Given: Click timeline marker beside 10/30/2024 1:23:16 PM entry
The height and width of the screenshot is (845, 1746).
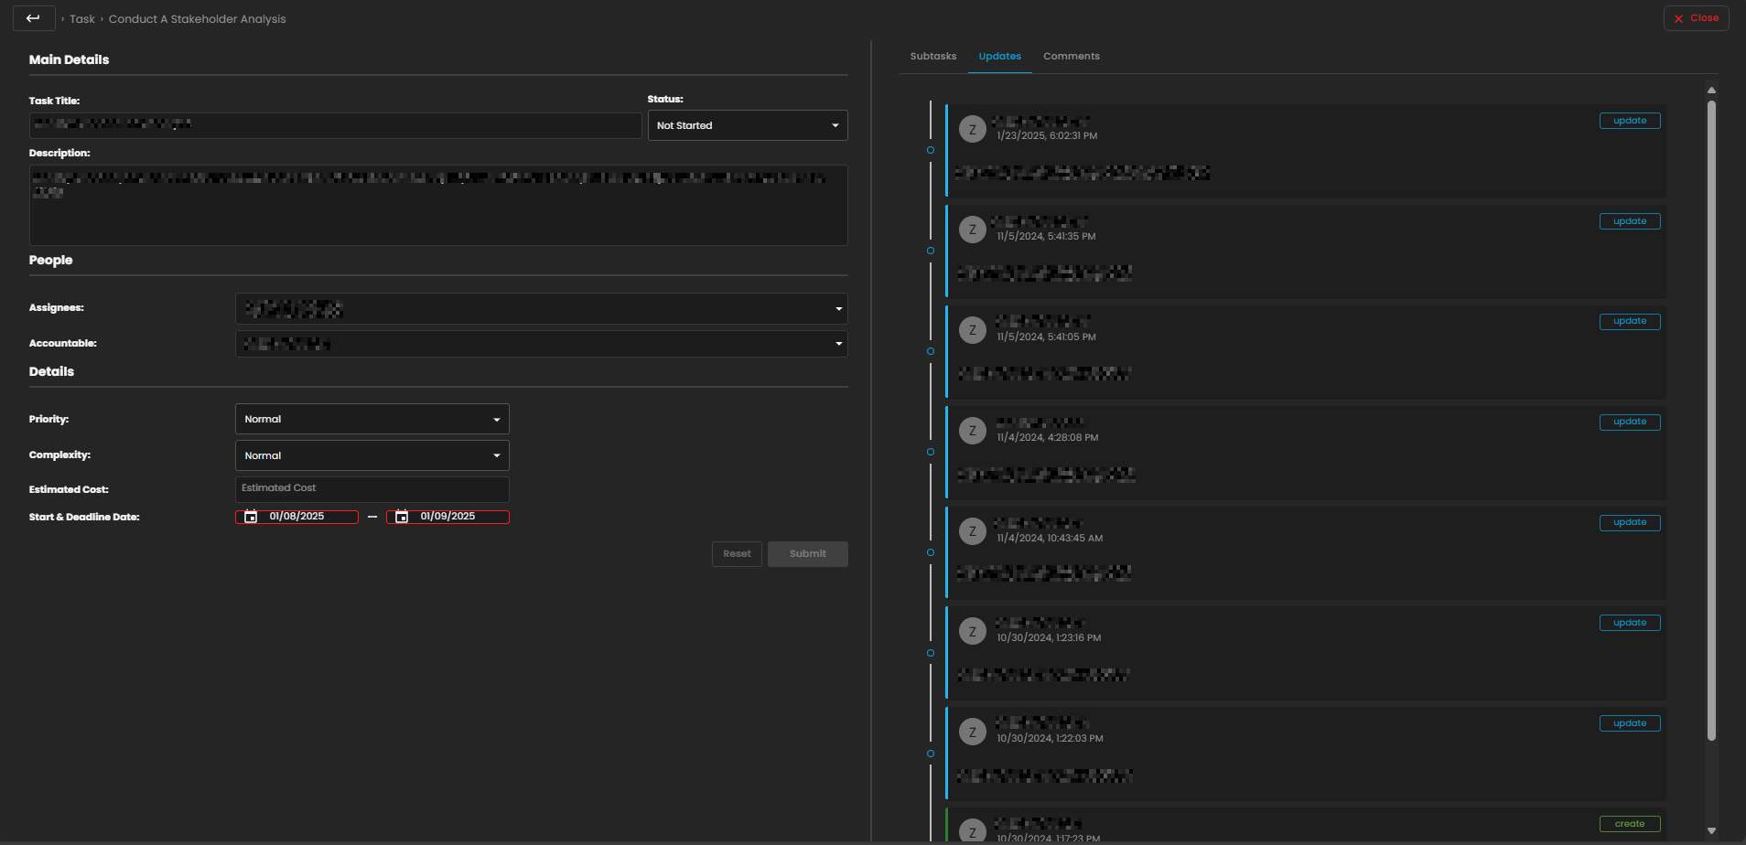Looking at the screenshot, I should (x=931, y=653).
